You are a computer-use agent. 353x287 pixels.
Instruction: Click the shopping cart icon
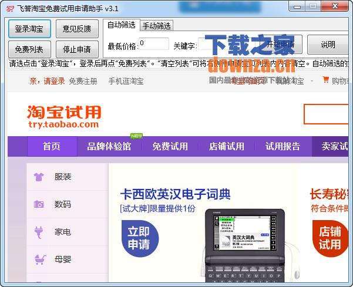coord(325,80)
